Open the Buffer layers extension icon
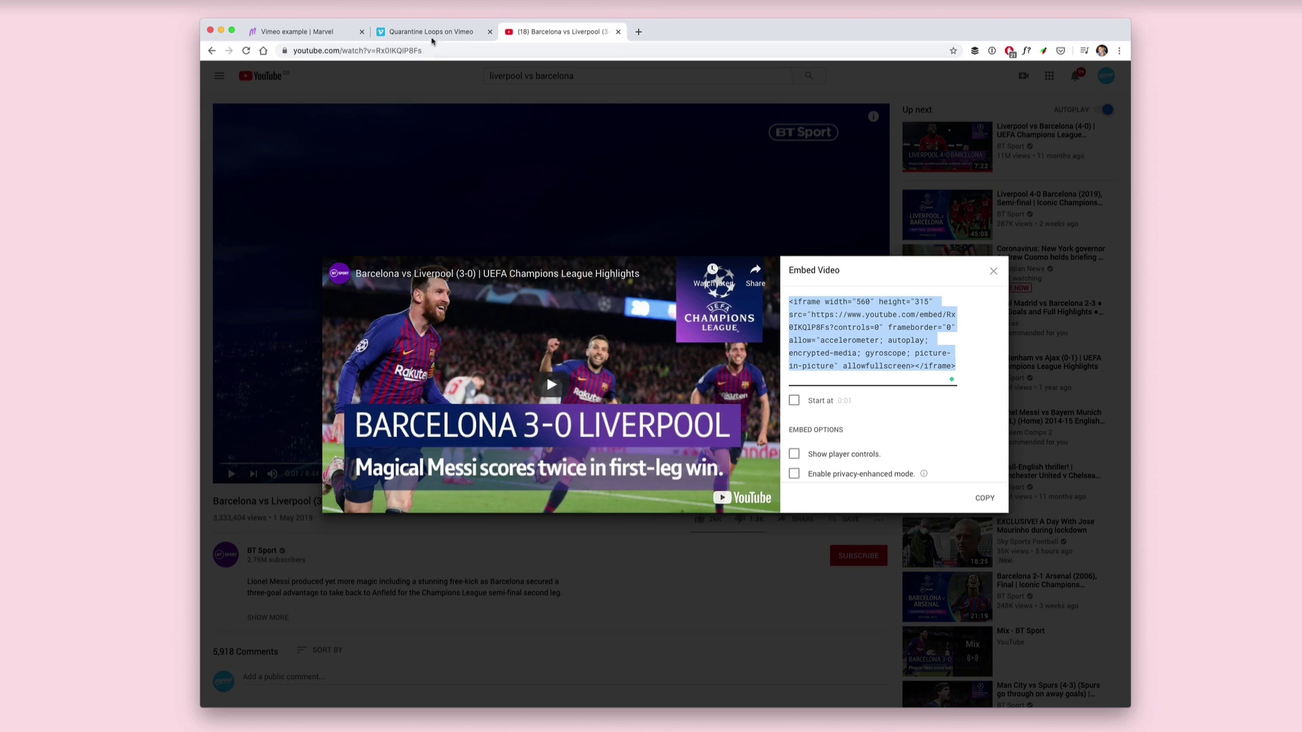This screenshot has width=1302, height=732. click(974, 51)
